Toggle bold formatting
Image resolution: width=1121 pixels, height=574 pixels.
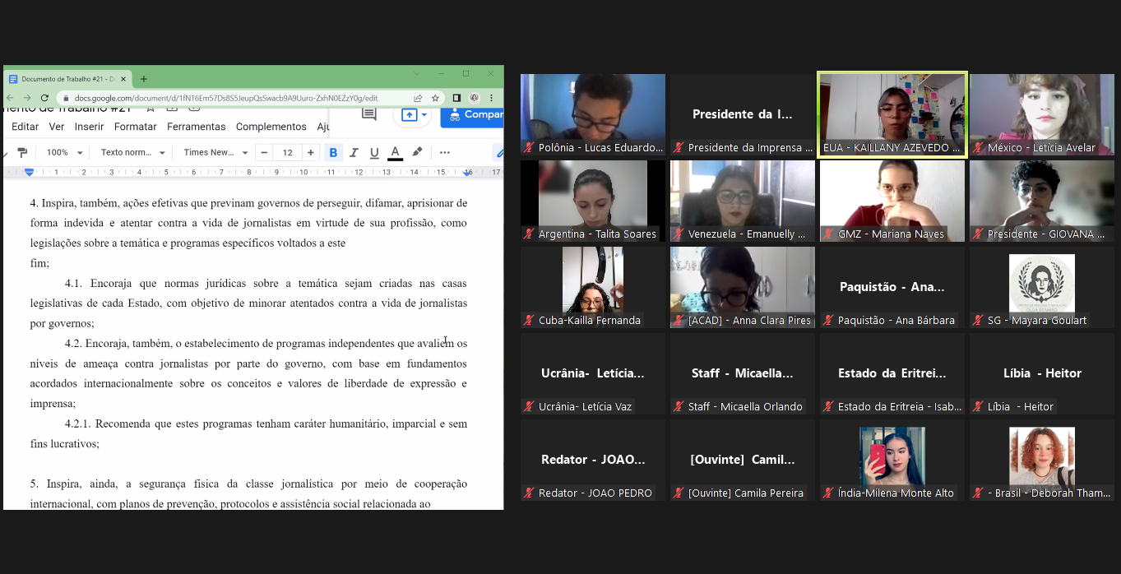[x=333, y=152]
